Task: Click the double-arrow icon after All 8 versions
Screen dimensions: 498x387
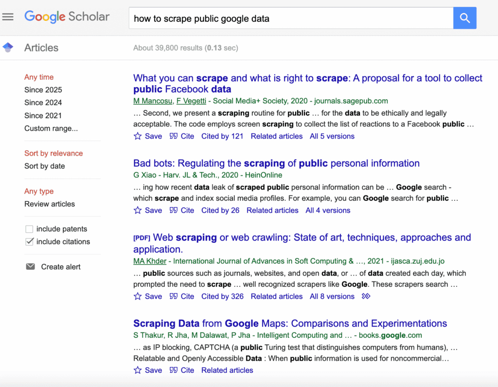Action: [x=366, y=297]
